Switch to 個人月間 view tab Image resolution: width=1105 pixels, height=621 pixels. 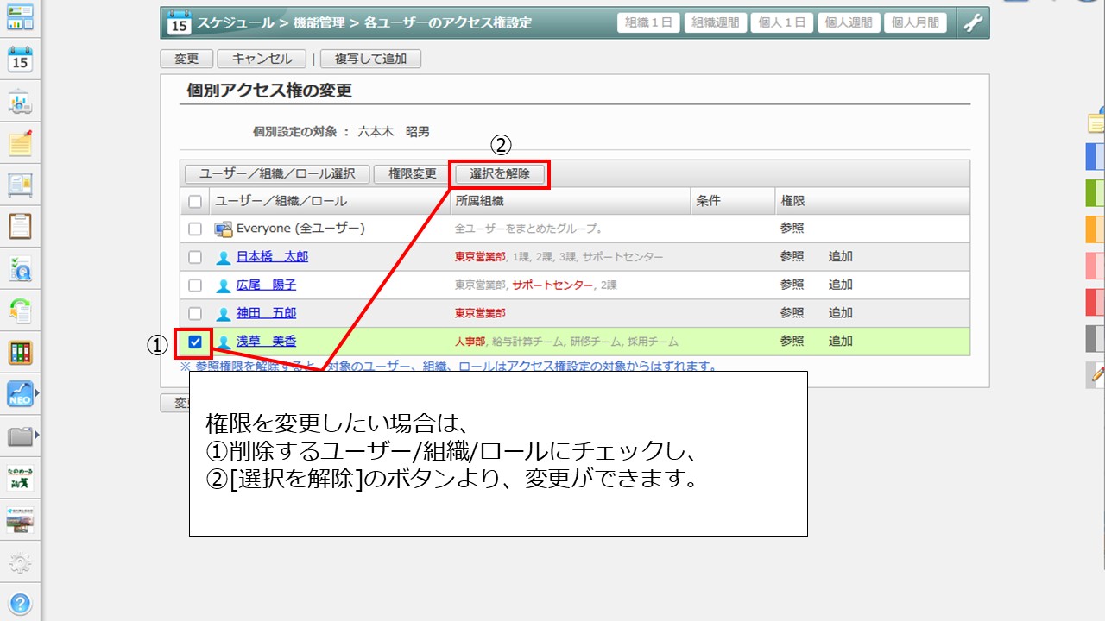[x=914, y=23]
